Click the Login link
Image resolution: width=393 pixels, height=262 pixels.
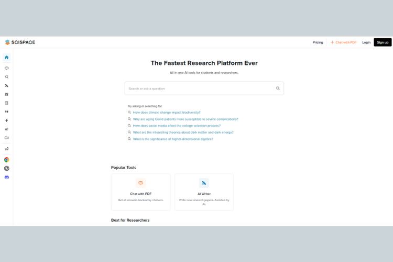point(366,42)
